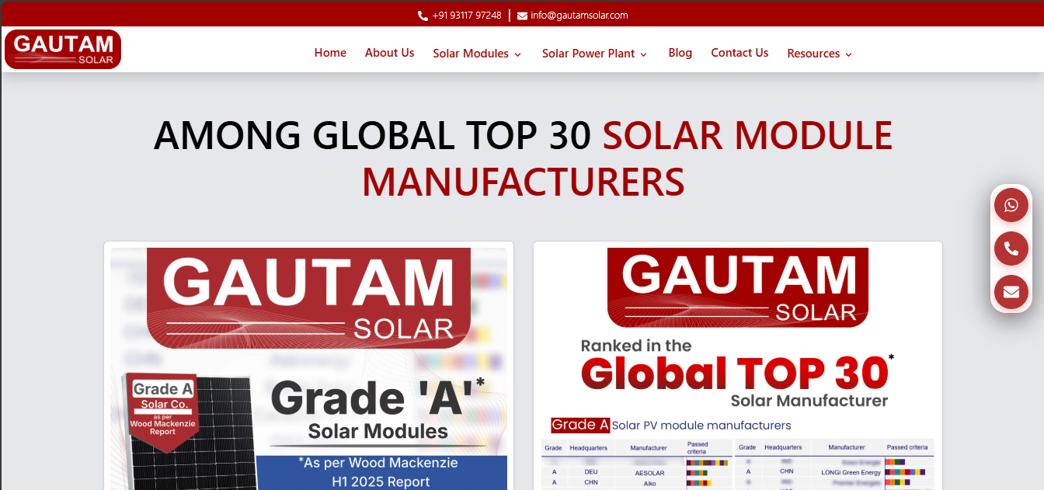Expand the chevron beside Solar Modules
1044x490 pixels.
click(x=518, y=54)
